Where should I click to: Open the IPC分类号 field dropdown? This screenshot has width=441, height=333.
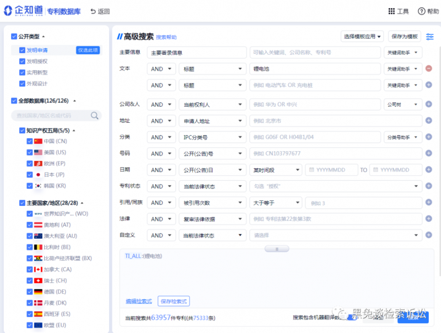click(x=212, y=137)
